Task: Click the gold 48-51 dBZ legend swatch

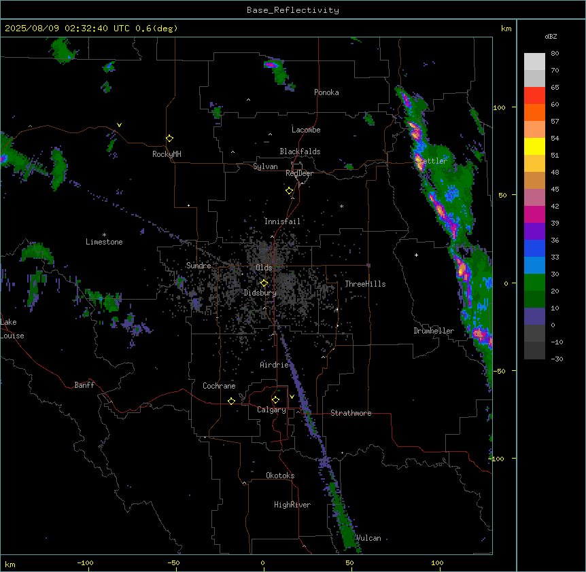Action: 534,164
